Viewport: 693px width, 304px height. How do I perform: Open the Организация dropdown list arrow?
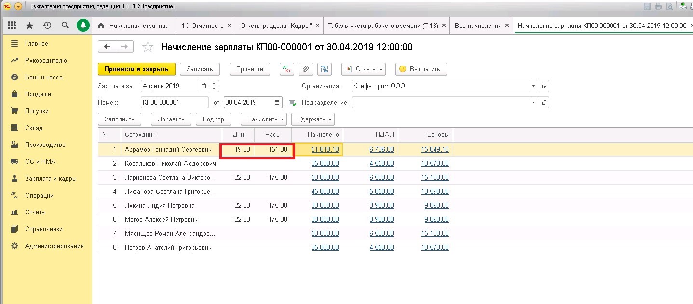tap(533, 86)
